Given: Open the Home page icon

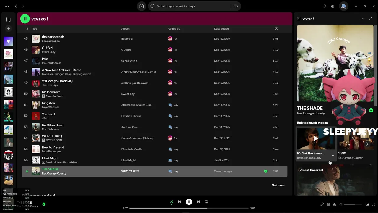Looking at the screenshot, I should pyautogui.click(x=141, y=6).
